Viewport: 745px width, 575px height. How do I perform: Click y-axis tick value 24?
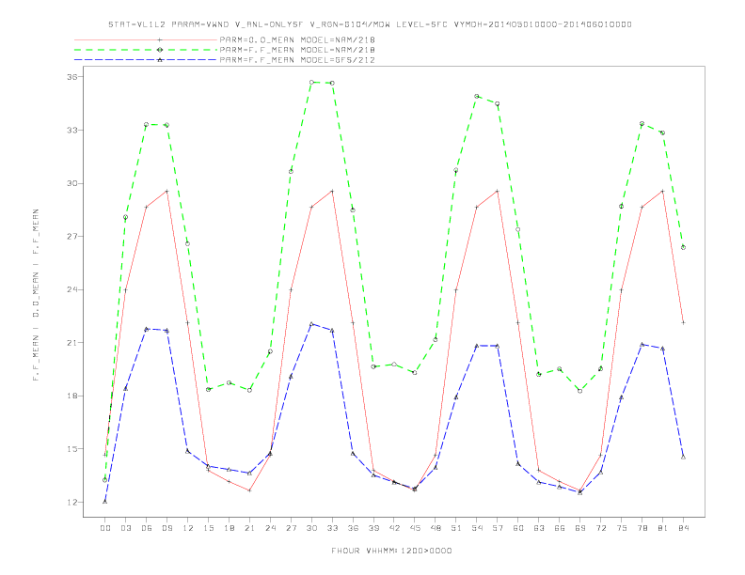(71, 289)
